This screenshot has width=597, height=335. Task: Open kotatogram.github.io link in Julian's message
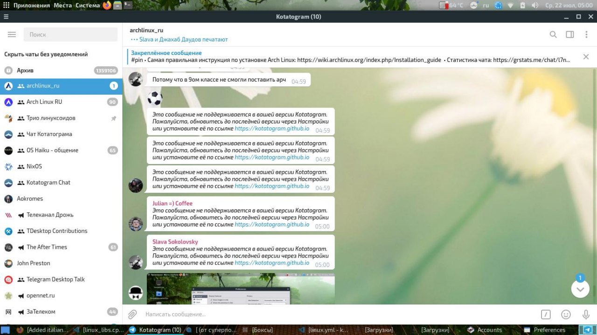(272, 224)
